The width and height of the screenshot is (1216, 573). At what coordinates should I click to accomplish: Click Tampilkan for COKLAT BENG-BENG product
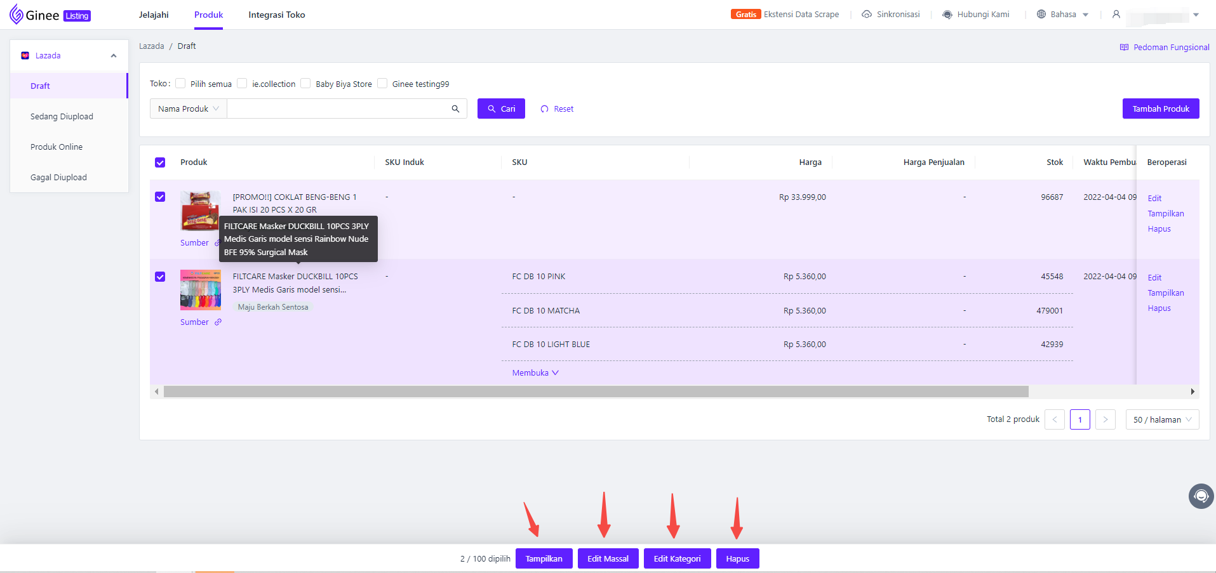[1165, 213]
